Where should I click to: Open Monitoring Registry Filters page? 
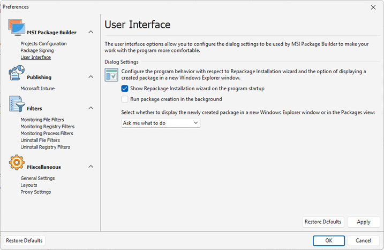[47, 127]
